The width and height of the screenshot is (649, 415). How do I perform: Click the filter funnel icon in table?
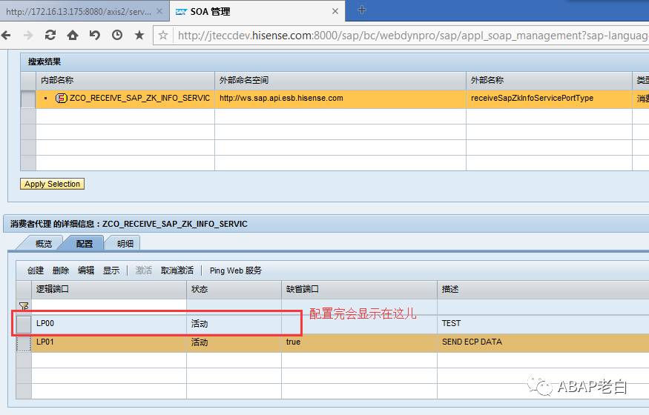pos(24,306)
